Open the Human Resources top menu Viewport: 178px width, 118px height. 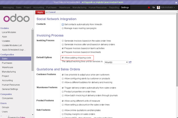click(x=98, y=7)
